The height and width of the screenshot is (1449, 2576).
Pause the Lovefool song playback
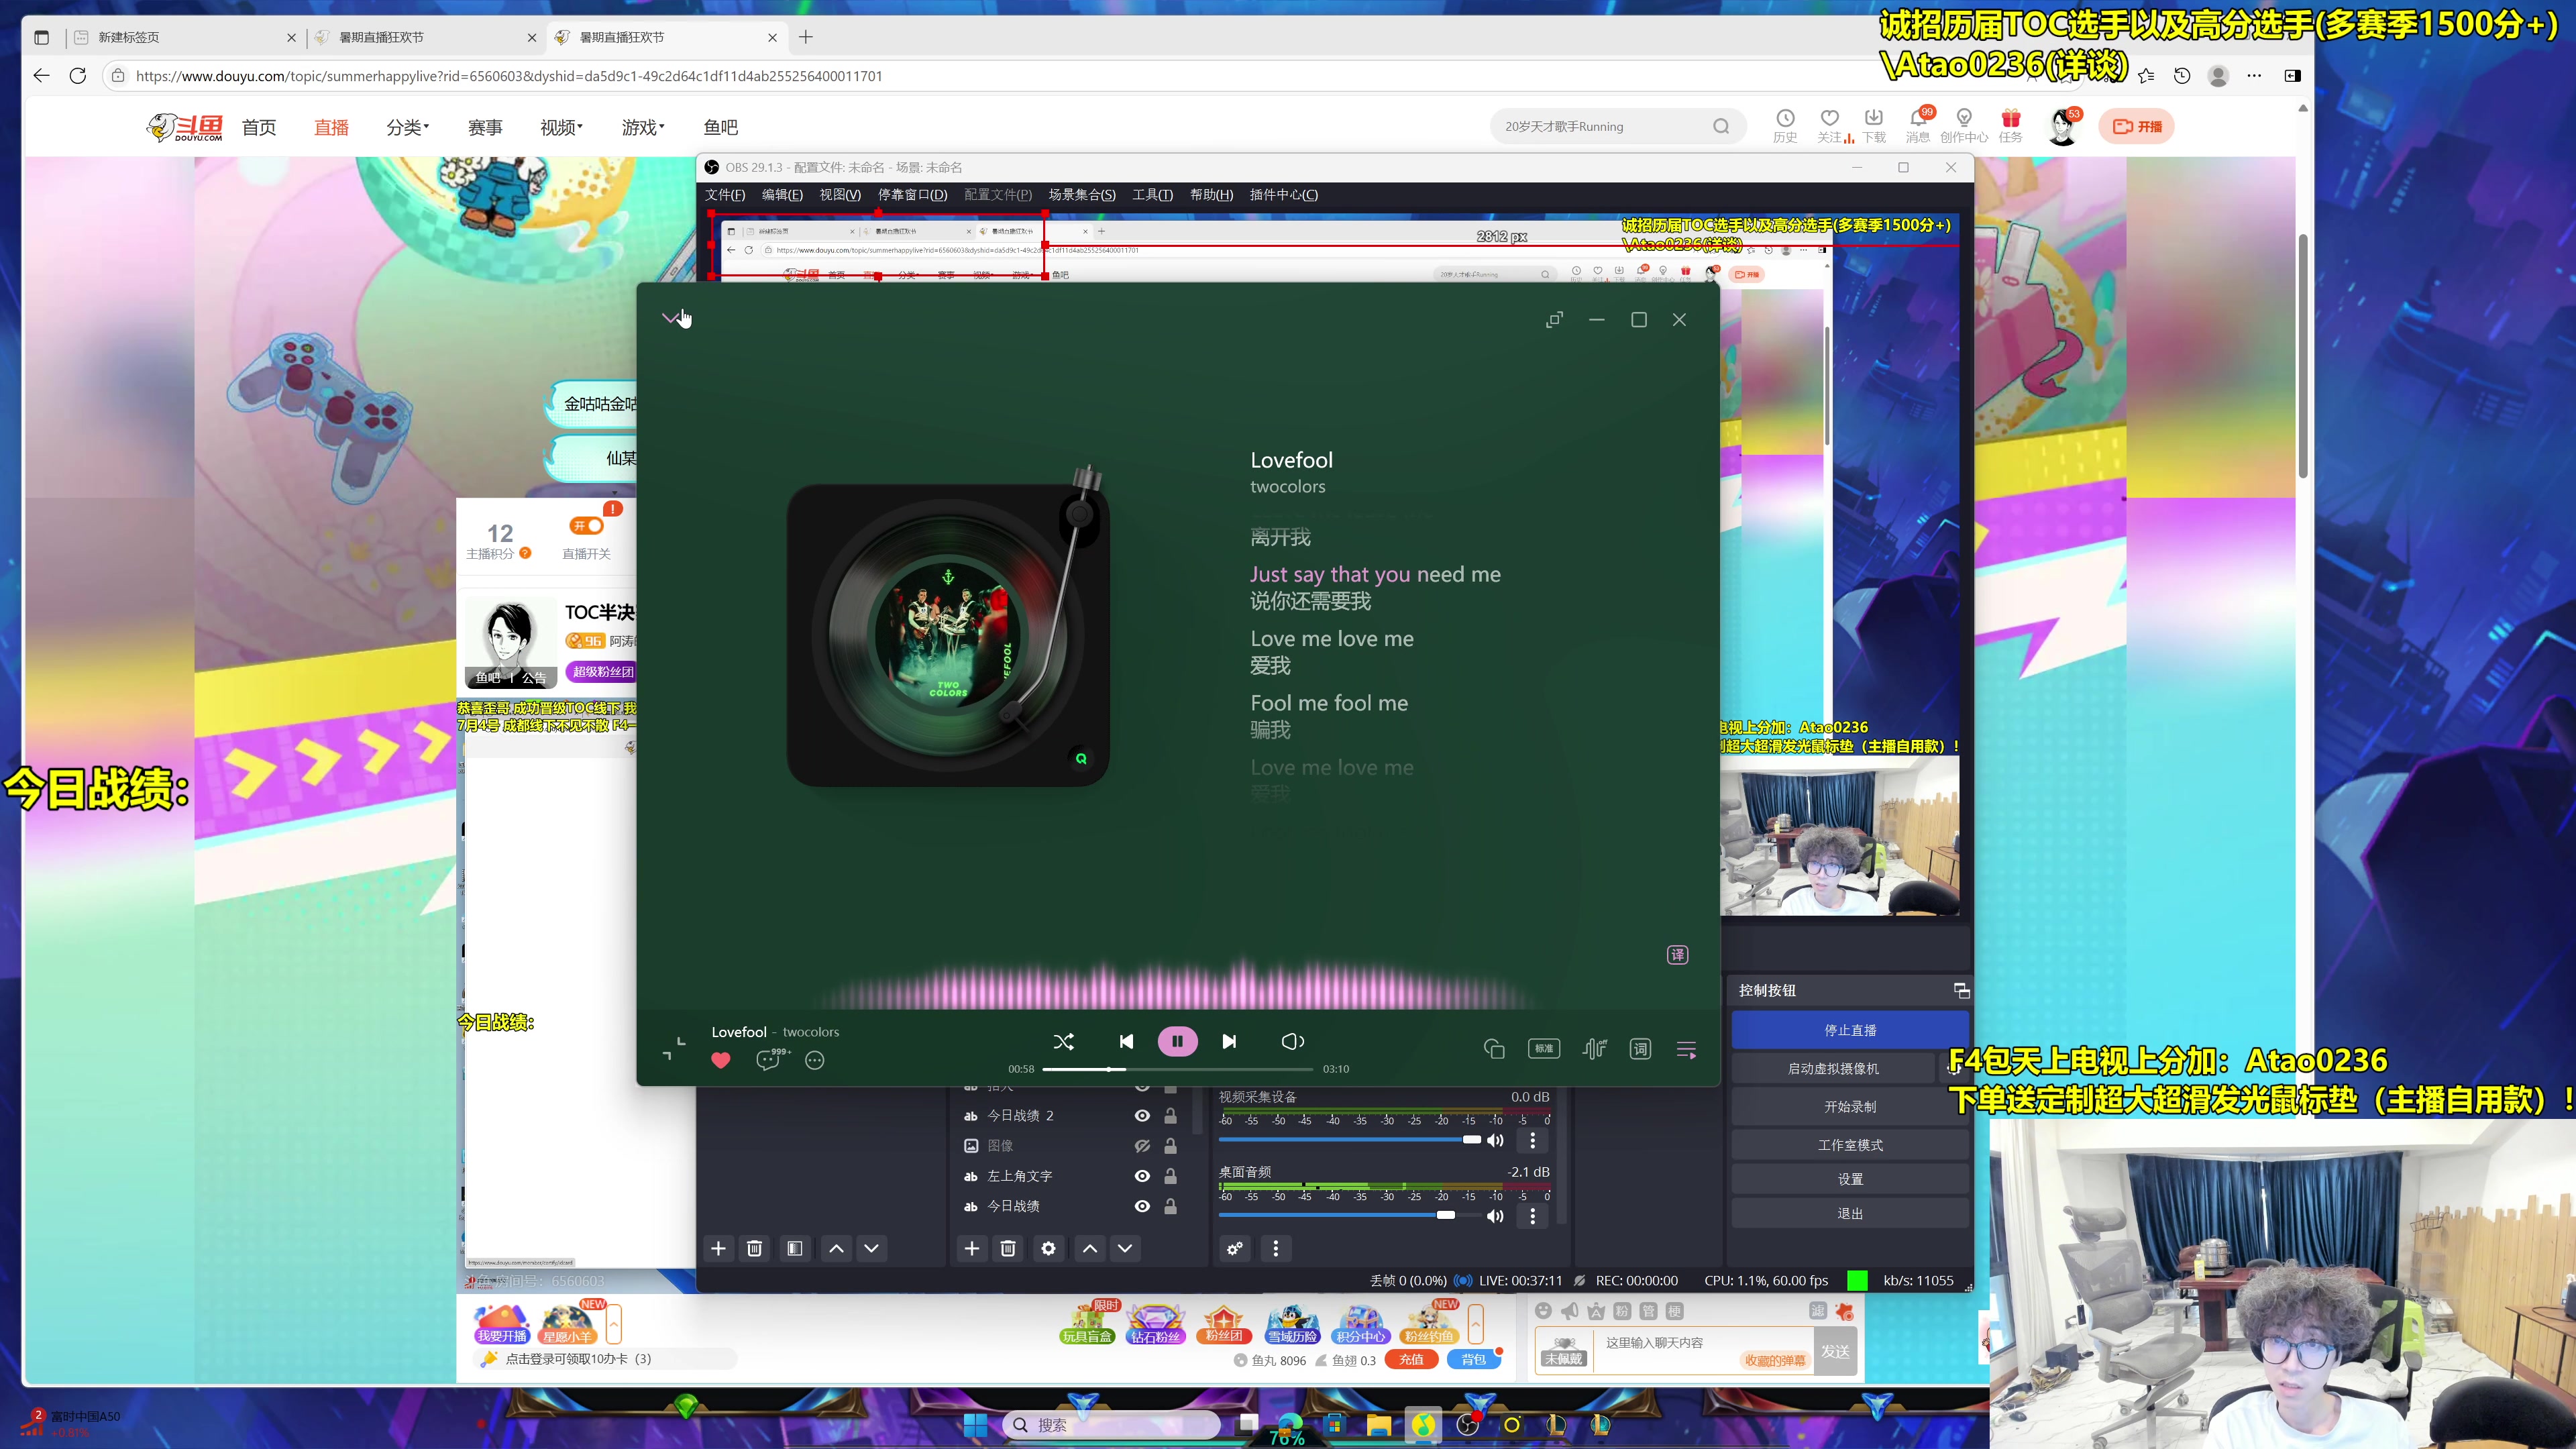[1177, 1041]
